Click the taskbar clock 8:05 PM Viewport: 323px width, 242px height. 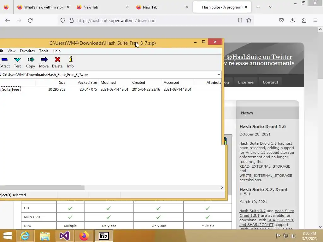click(x=309, y=236)
